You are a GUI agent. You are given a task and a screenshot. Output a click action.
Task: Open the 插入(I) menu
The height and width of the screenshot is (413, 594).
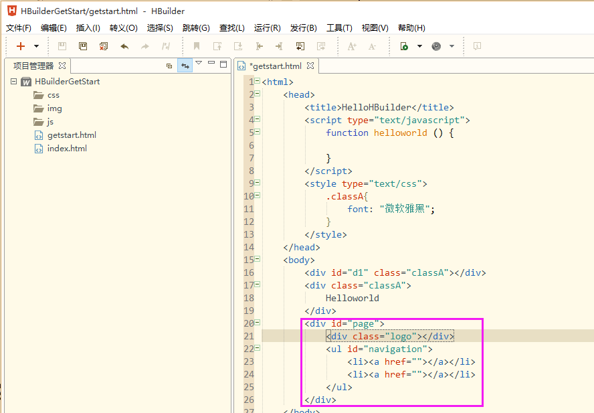point(88,28)
